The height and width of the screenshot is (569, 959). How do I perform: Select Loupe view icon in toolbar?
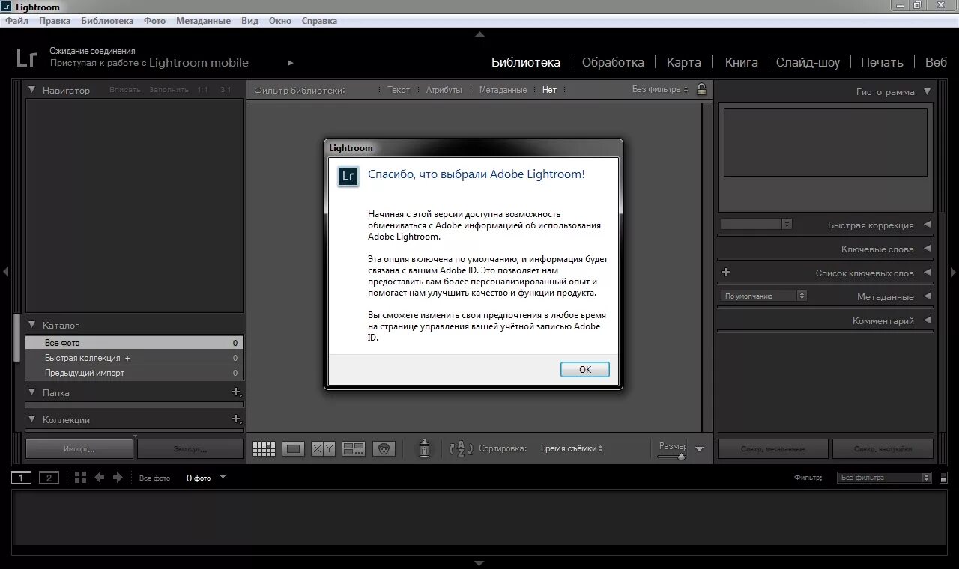pyautogui.click(x=294, y=448)
